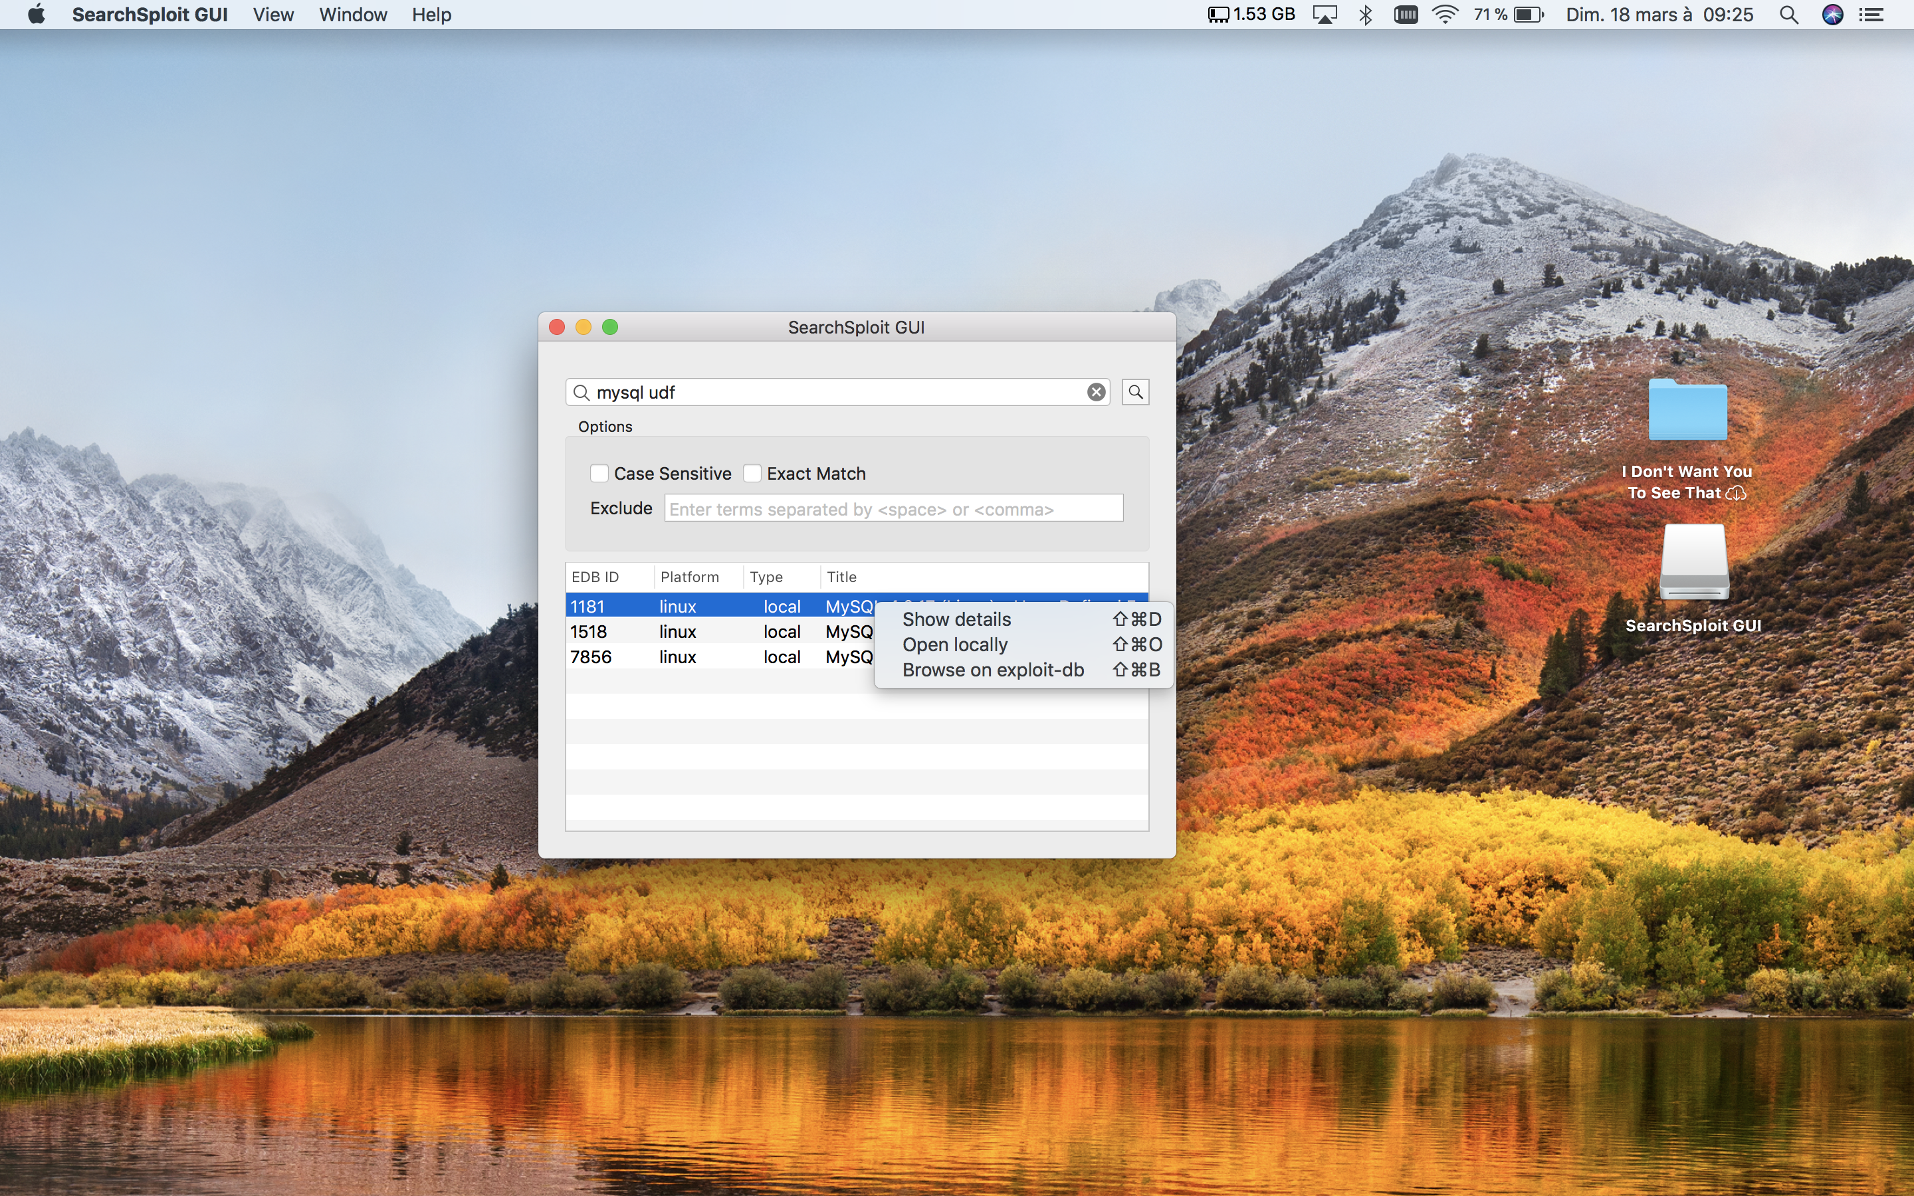Image resolution: width=1914 pixels, height=1196 pixels.
Task: Enable the Exact Match checkbox
Action: click(x=752, y=474)
